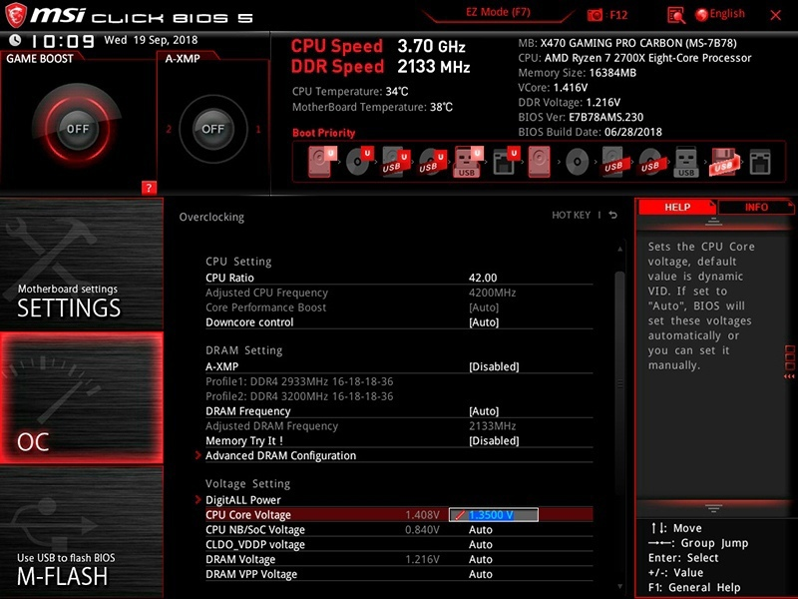The image size is (798, 599).
Task: Toggle the A-XMP OFF knob
Action: [212, 129]
